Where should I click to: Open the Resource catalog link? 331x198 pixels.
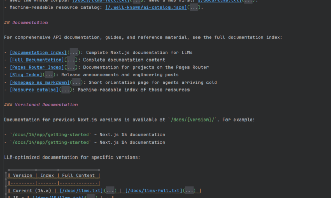[34, 90]
